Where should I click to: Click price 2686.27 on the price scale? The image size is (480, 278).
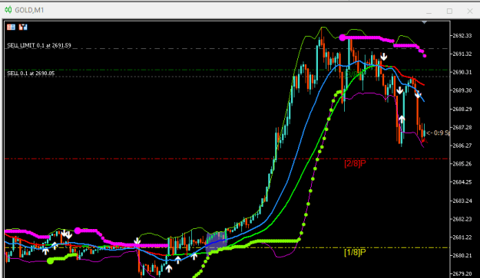[x=462, y=146]
